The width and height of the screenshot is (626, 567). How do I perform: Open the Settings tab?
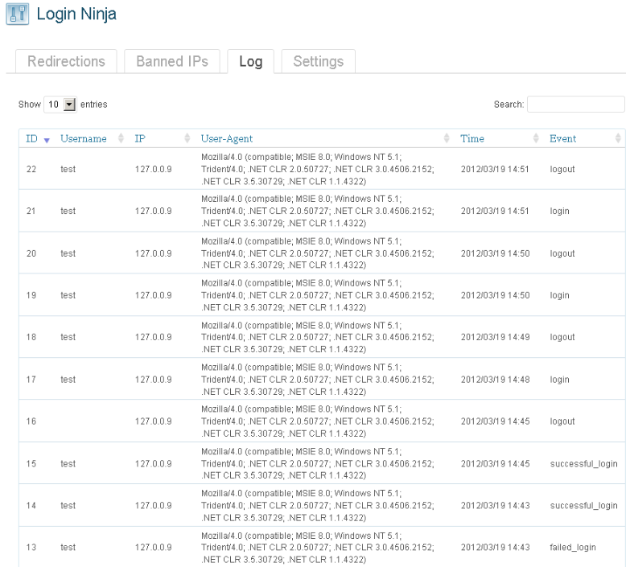318,61
